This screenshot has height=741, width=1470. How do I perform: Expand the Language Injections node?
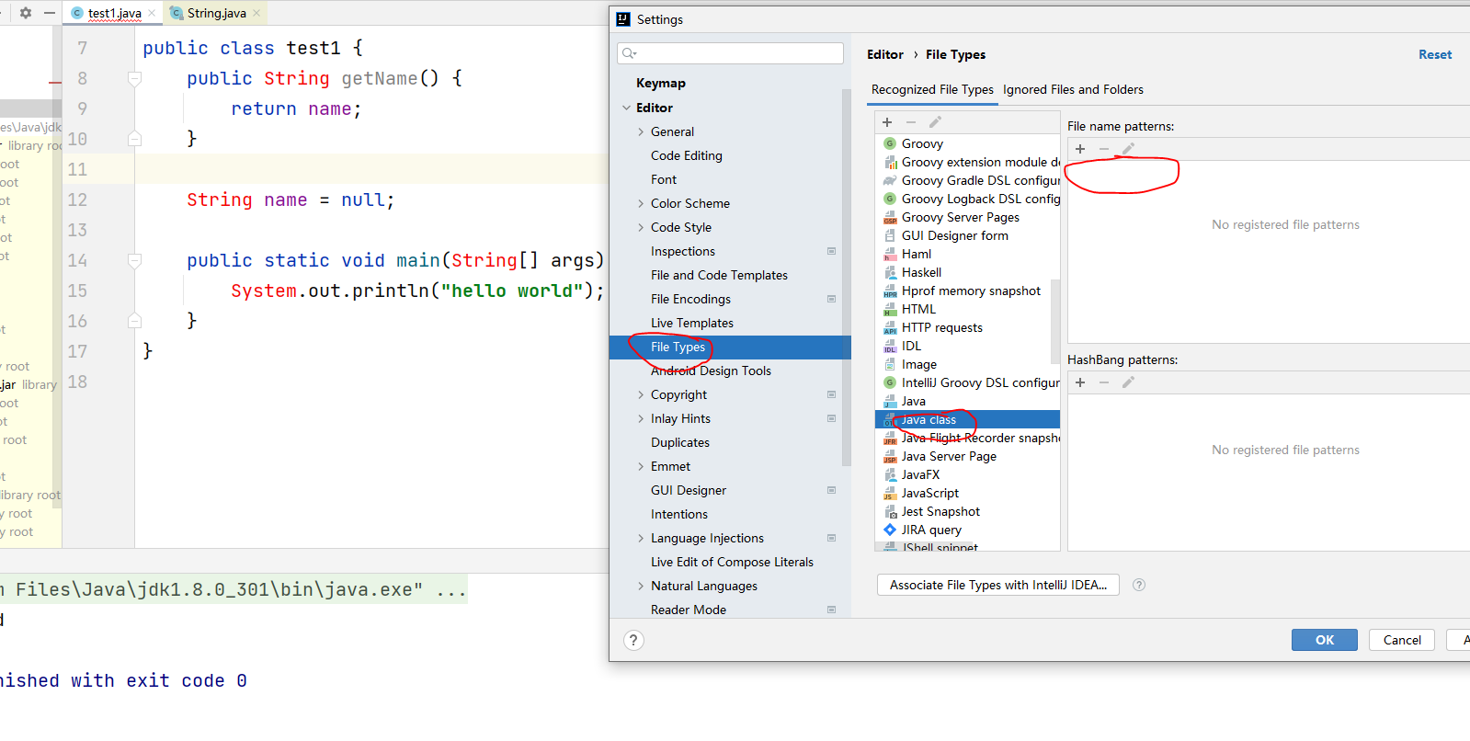point(641,538)
